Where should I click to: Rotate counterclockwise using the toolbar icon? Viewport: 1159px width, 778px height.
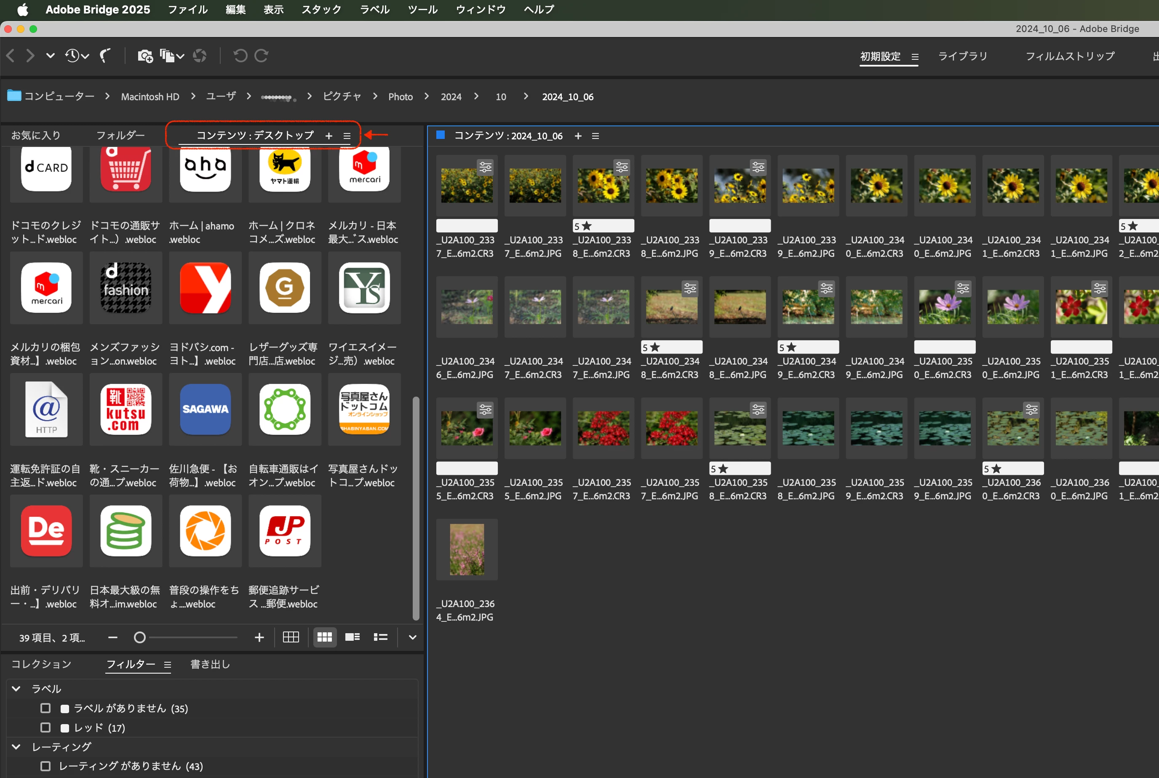pos(240,56)
